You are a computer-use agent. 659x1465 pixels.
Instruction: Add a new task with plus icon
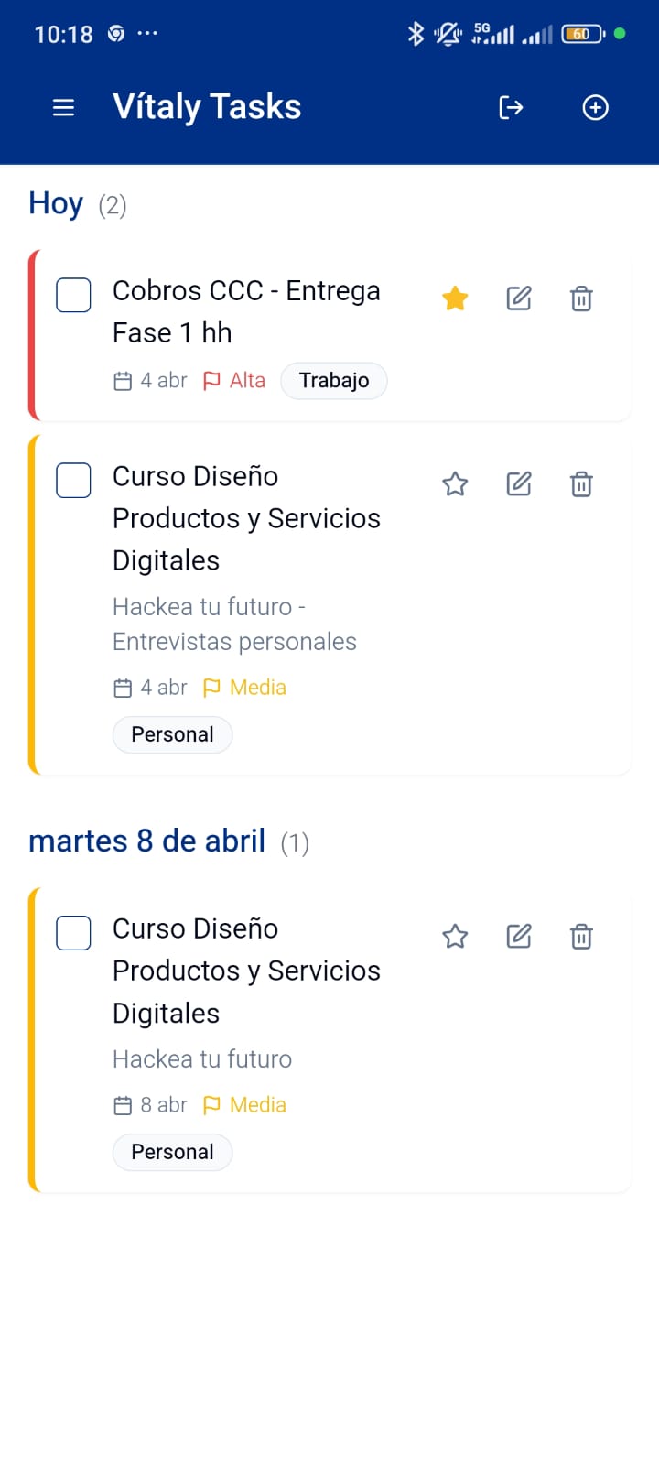(x=595, y=108)
